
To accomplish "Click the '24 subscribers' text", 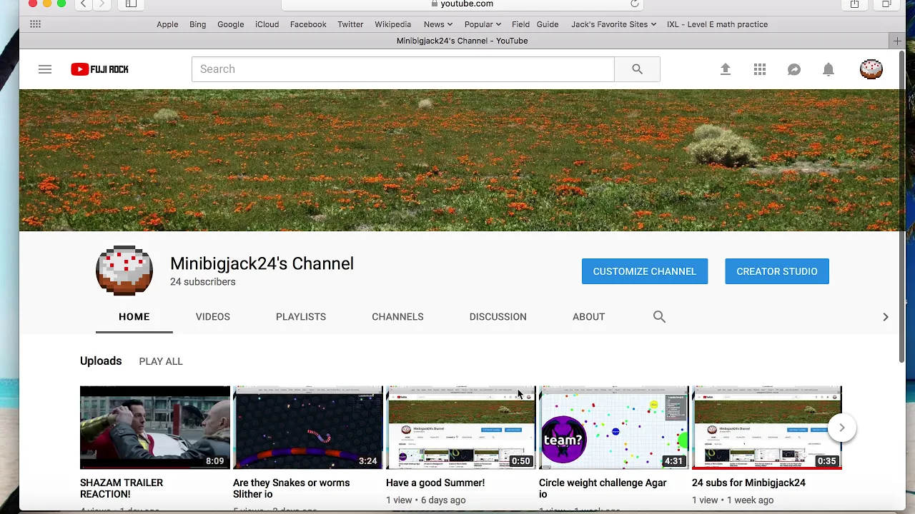I will click(203, 282).
